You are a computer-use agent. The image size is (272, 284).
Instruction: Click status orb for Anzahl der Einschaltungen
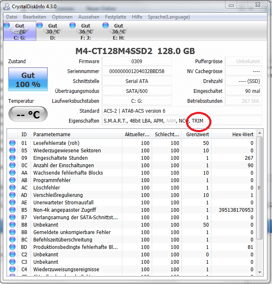[x=12, y=165]
